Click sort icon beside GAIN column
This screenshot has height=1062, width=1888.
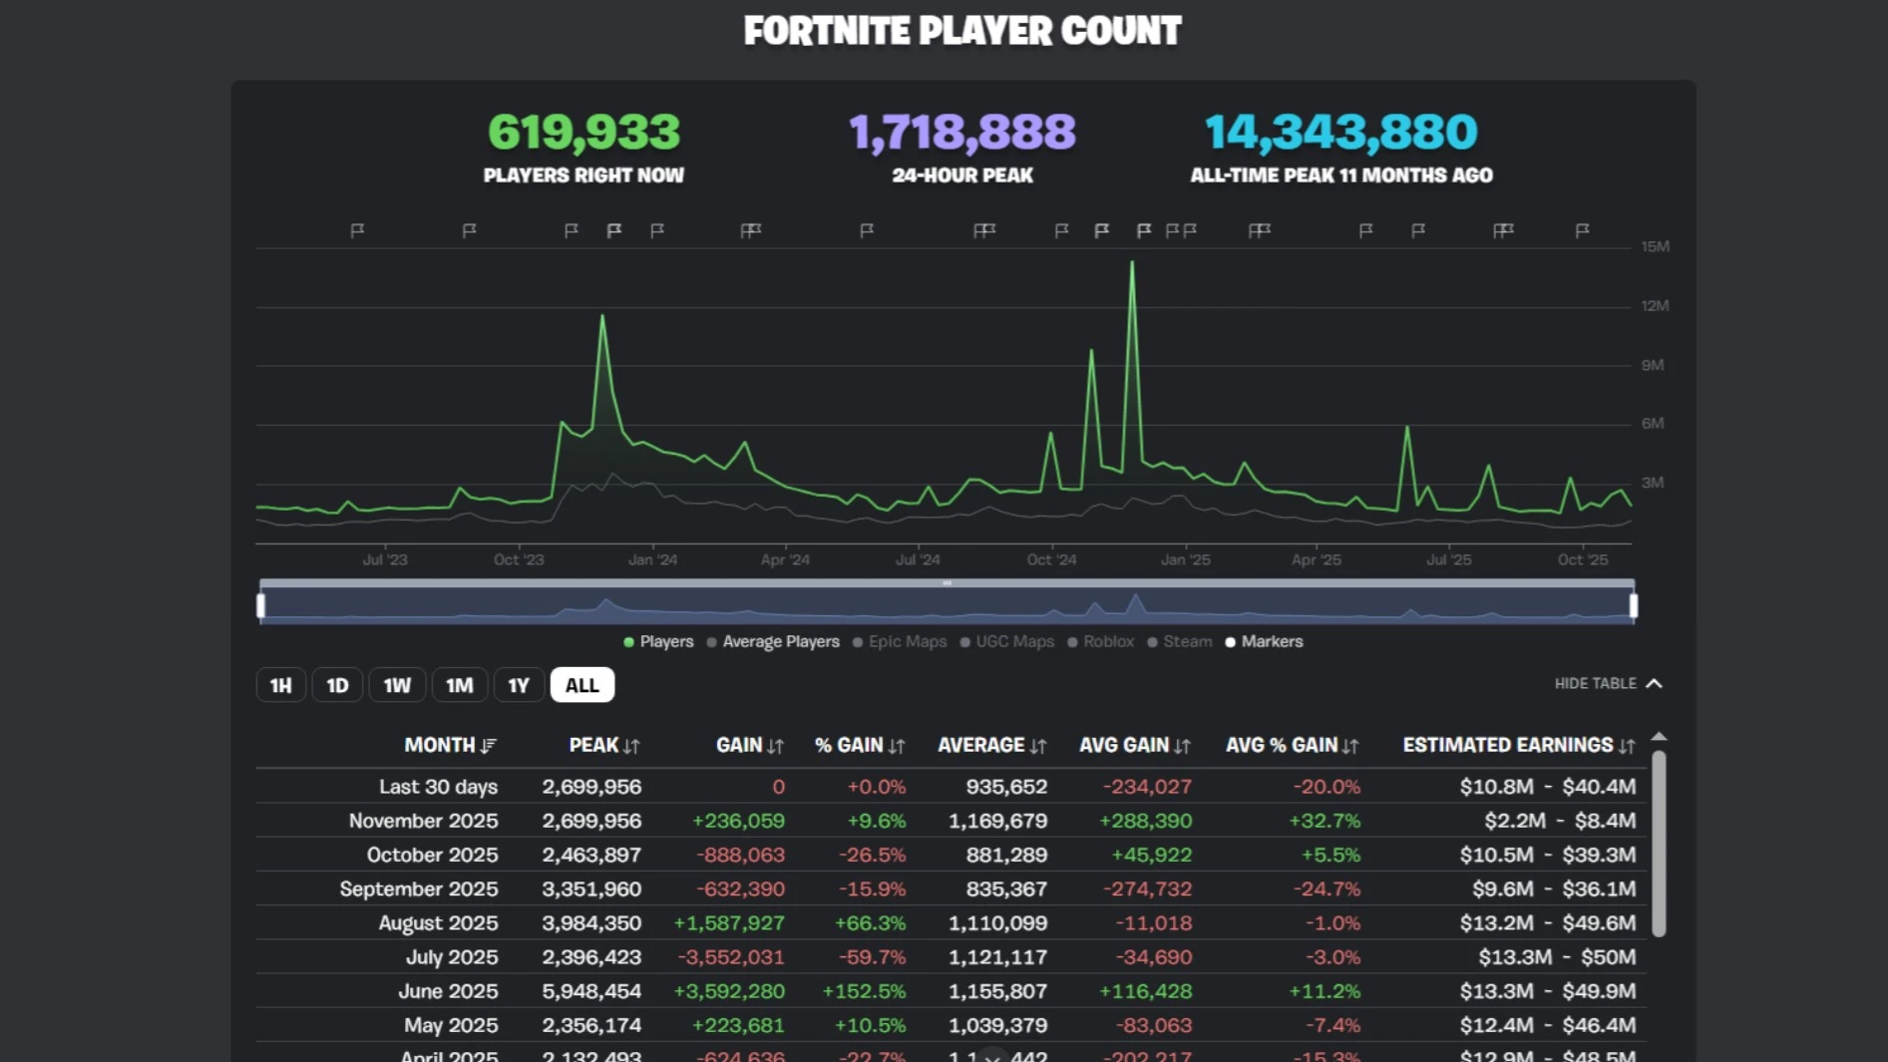775,746
